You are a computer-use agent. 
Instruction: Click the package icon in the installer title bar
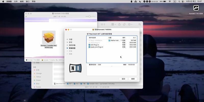tap(93, 30)
